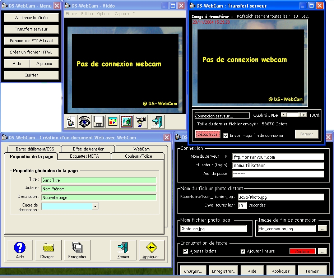Screen dimensions: 334x278
Task: Switch to the WebCam tab
Action: click(x=142, y=149)
